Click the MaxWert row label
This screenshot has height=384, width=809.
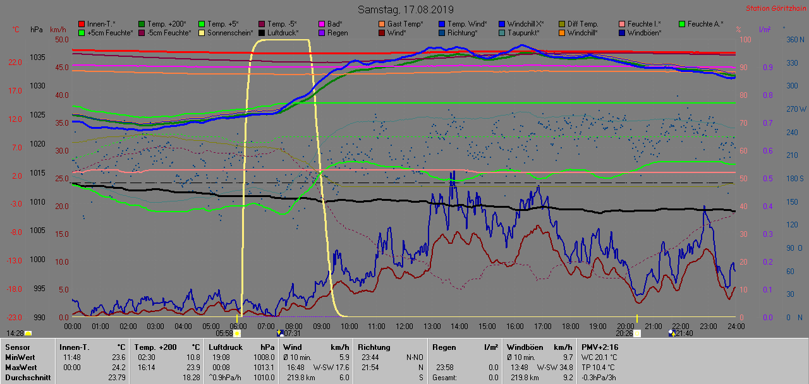(20, 368)
